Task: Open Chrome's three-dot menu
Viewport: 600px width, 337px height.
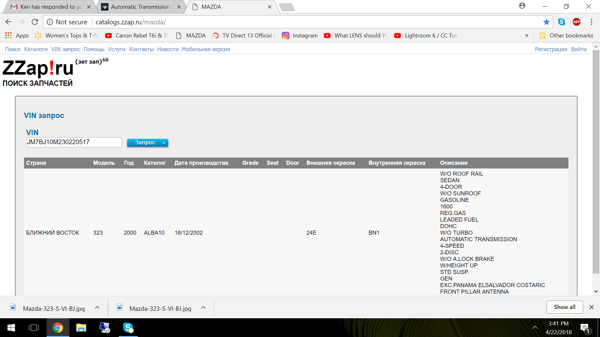Action: point(591,22)
